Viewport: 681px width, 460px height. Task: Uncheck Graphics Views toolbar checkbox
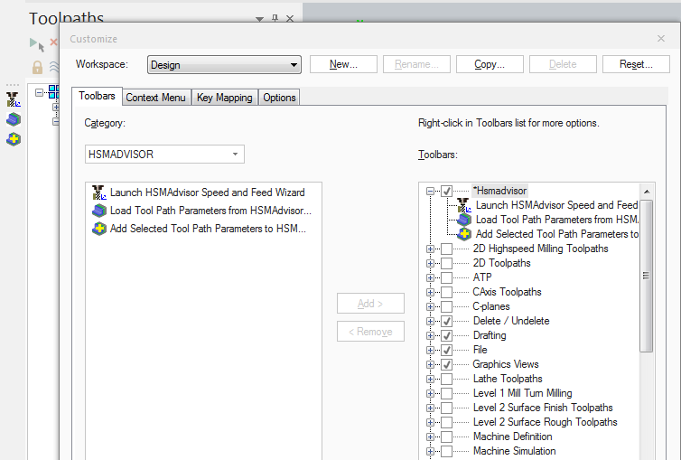[x=446, y=364]
